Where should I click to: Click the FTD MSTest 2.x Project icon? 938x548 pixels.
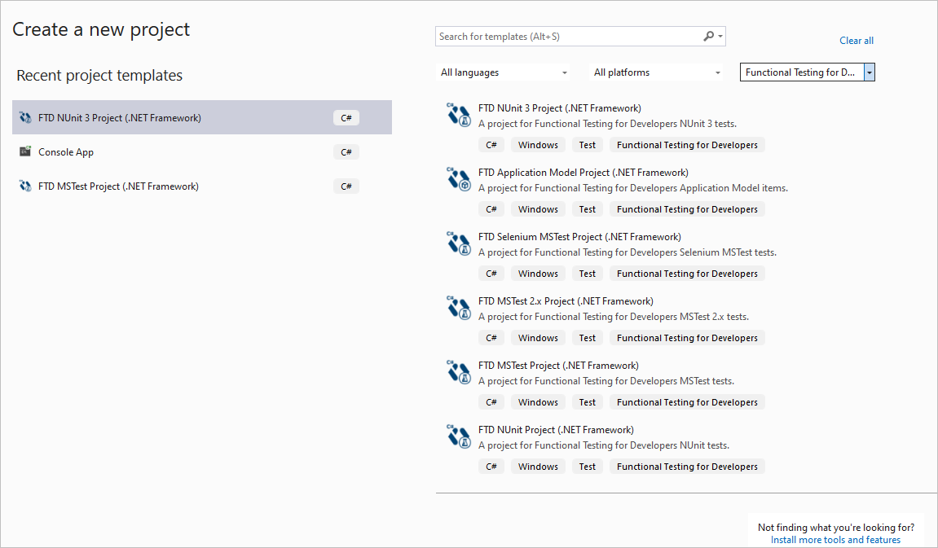[459, 308]
